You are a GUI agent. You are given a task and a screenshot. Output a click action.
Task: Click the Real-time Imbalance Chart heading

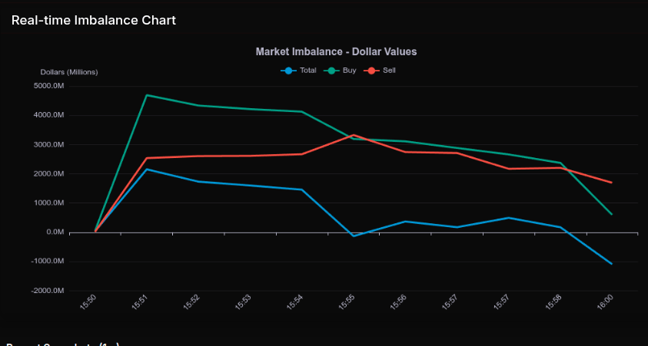click(x=94, y=20)
